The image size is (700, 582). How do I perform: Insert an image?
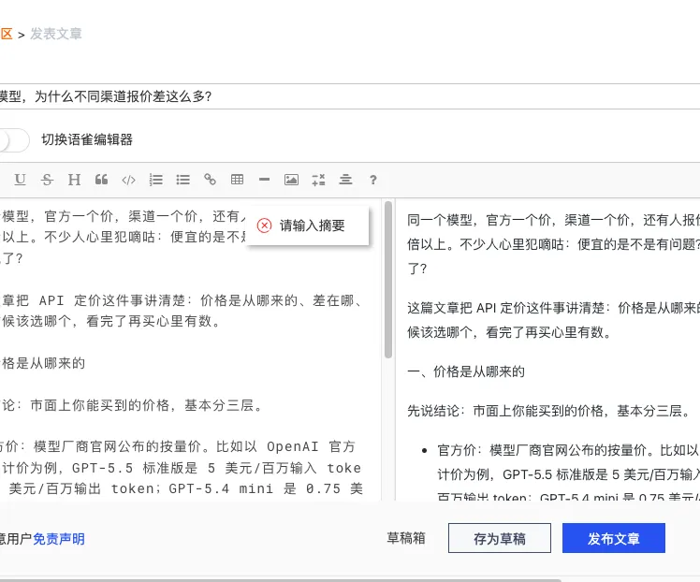tap(292, 180)
